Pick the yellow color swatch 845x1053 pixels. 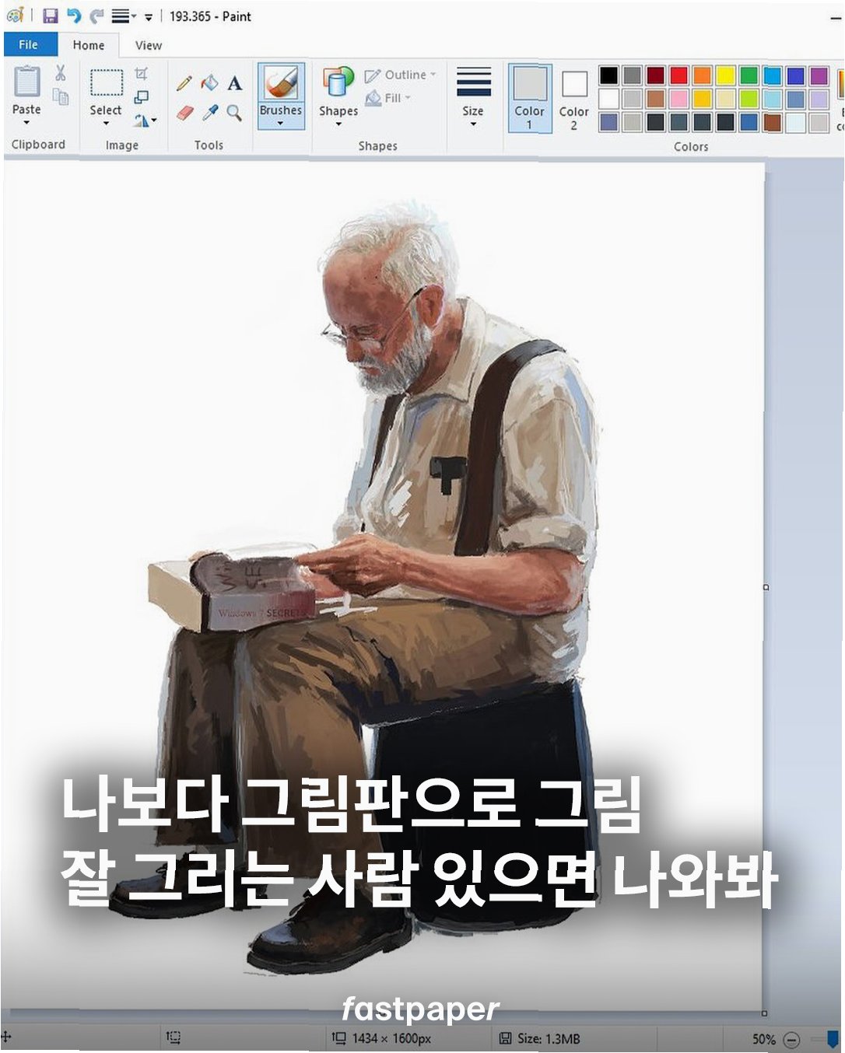[x=726, y=75]
